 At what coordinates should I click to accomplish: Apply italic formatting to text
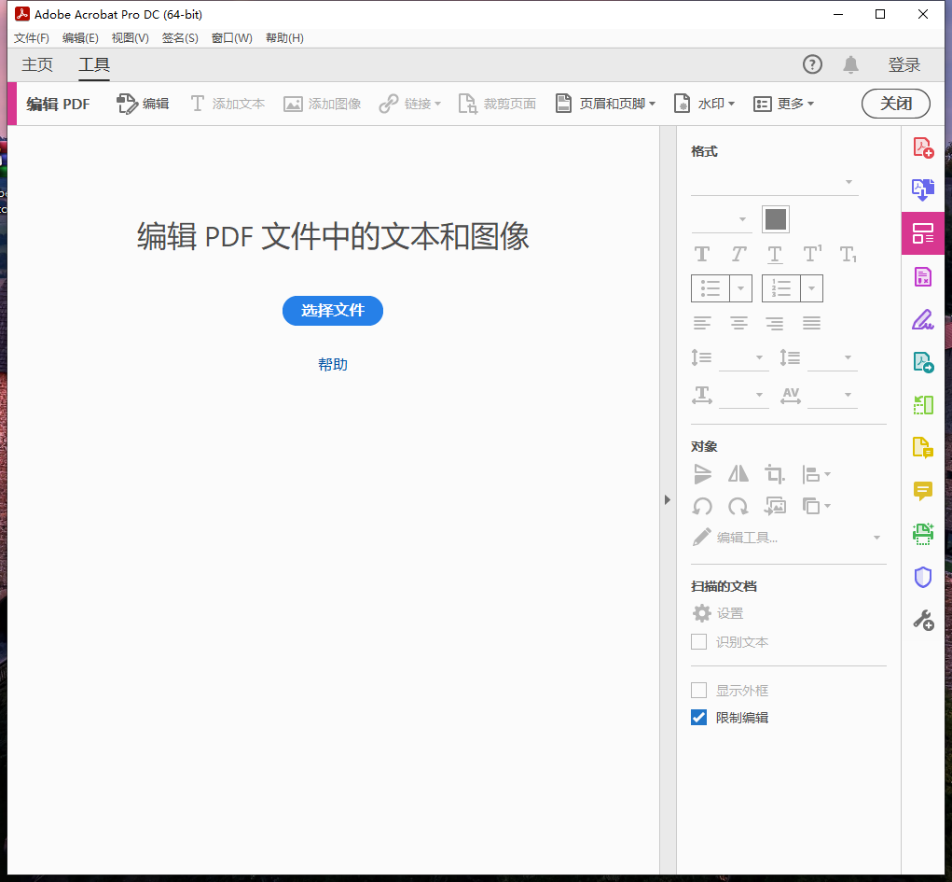point(738,253)
